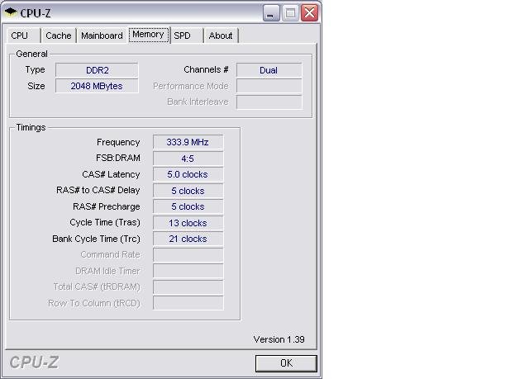Open the About tab

(x=221, y=36)
